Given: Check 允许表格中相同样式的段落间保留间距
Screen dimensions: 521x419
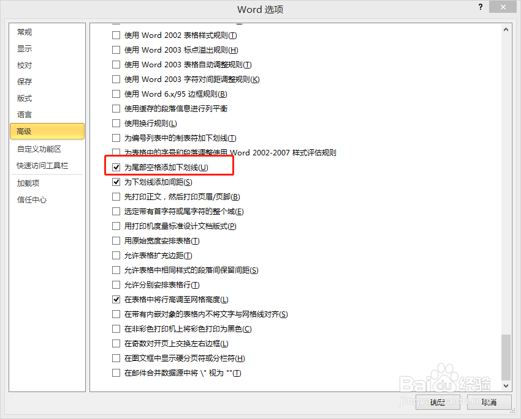Looking at the screenshot, I should coord(116,270).
